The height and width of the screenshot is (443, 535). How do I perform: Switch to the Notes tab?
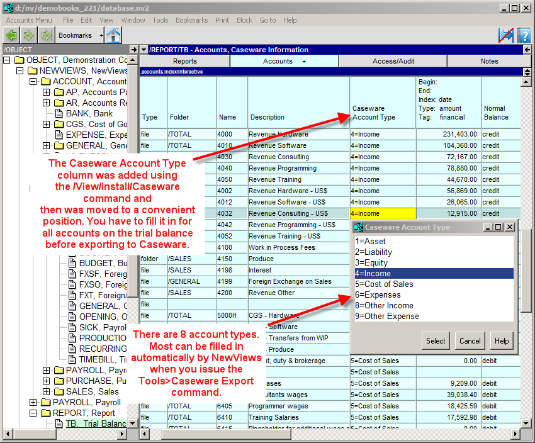(x=490, y=60)
